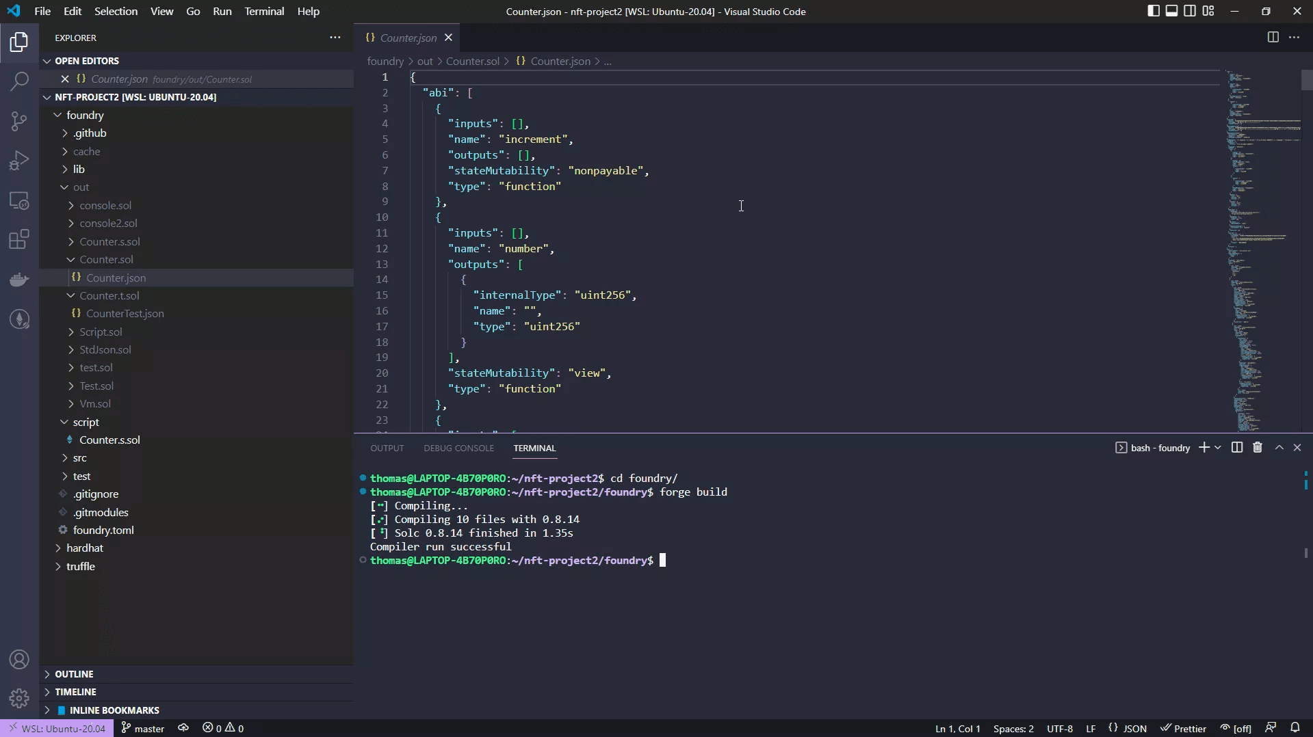1313x737 pixels.
Task: Click the Counter.sol breadcrumb segment
Action: 472,61
